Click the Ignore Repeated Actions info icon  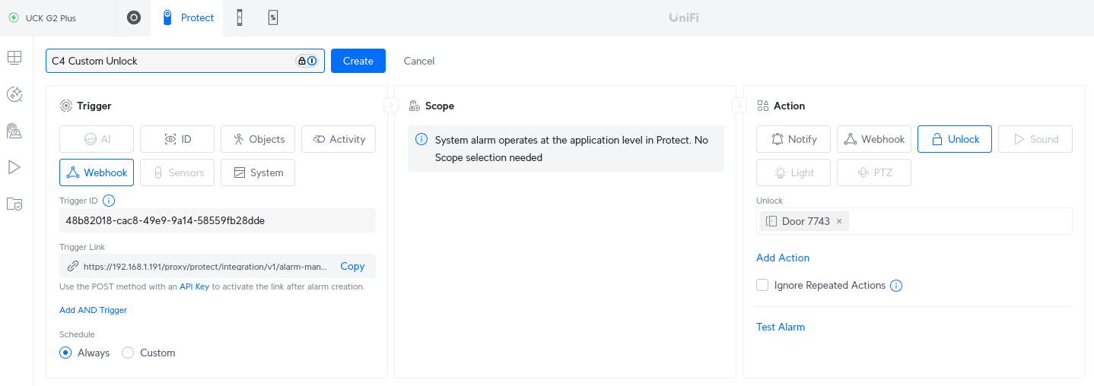(896, 286)
